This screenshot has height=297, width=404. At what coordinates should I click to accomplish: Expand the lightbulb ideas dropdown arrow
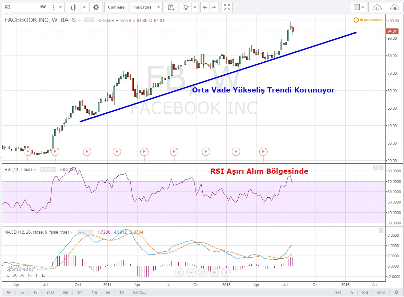(195, 7)
